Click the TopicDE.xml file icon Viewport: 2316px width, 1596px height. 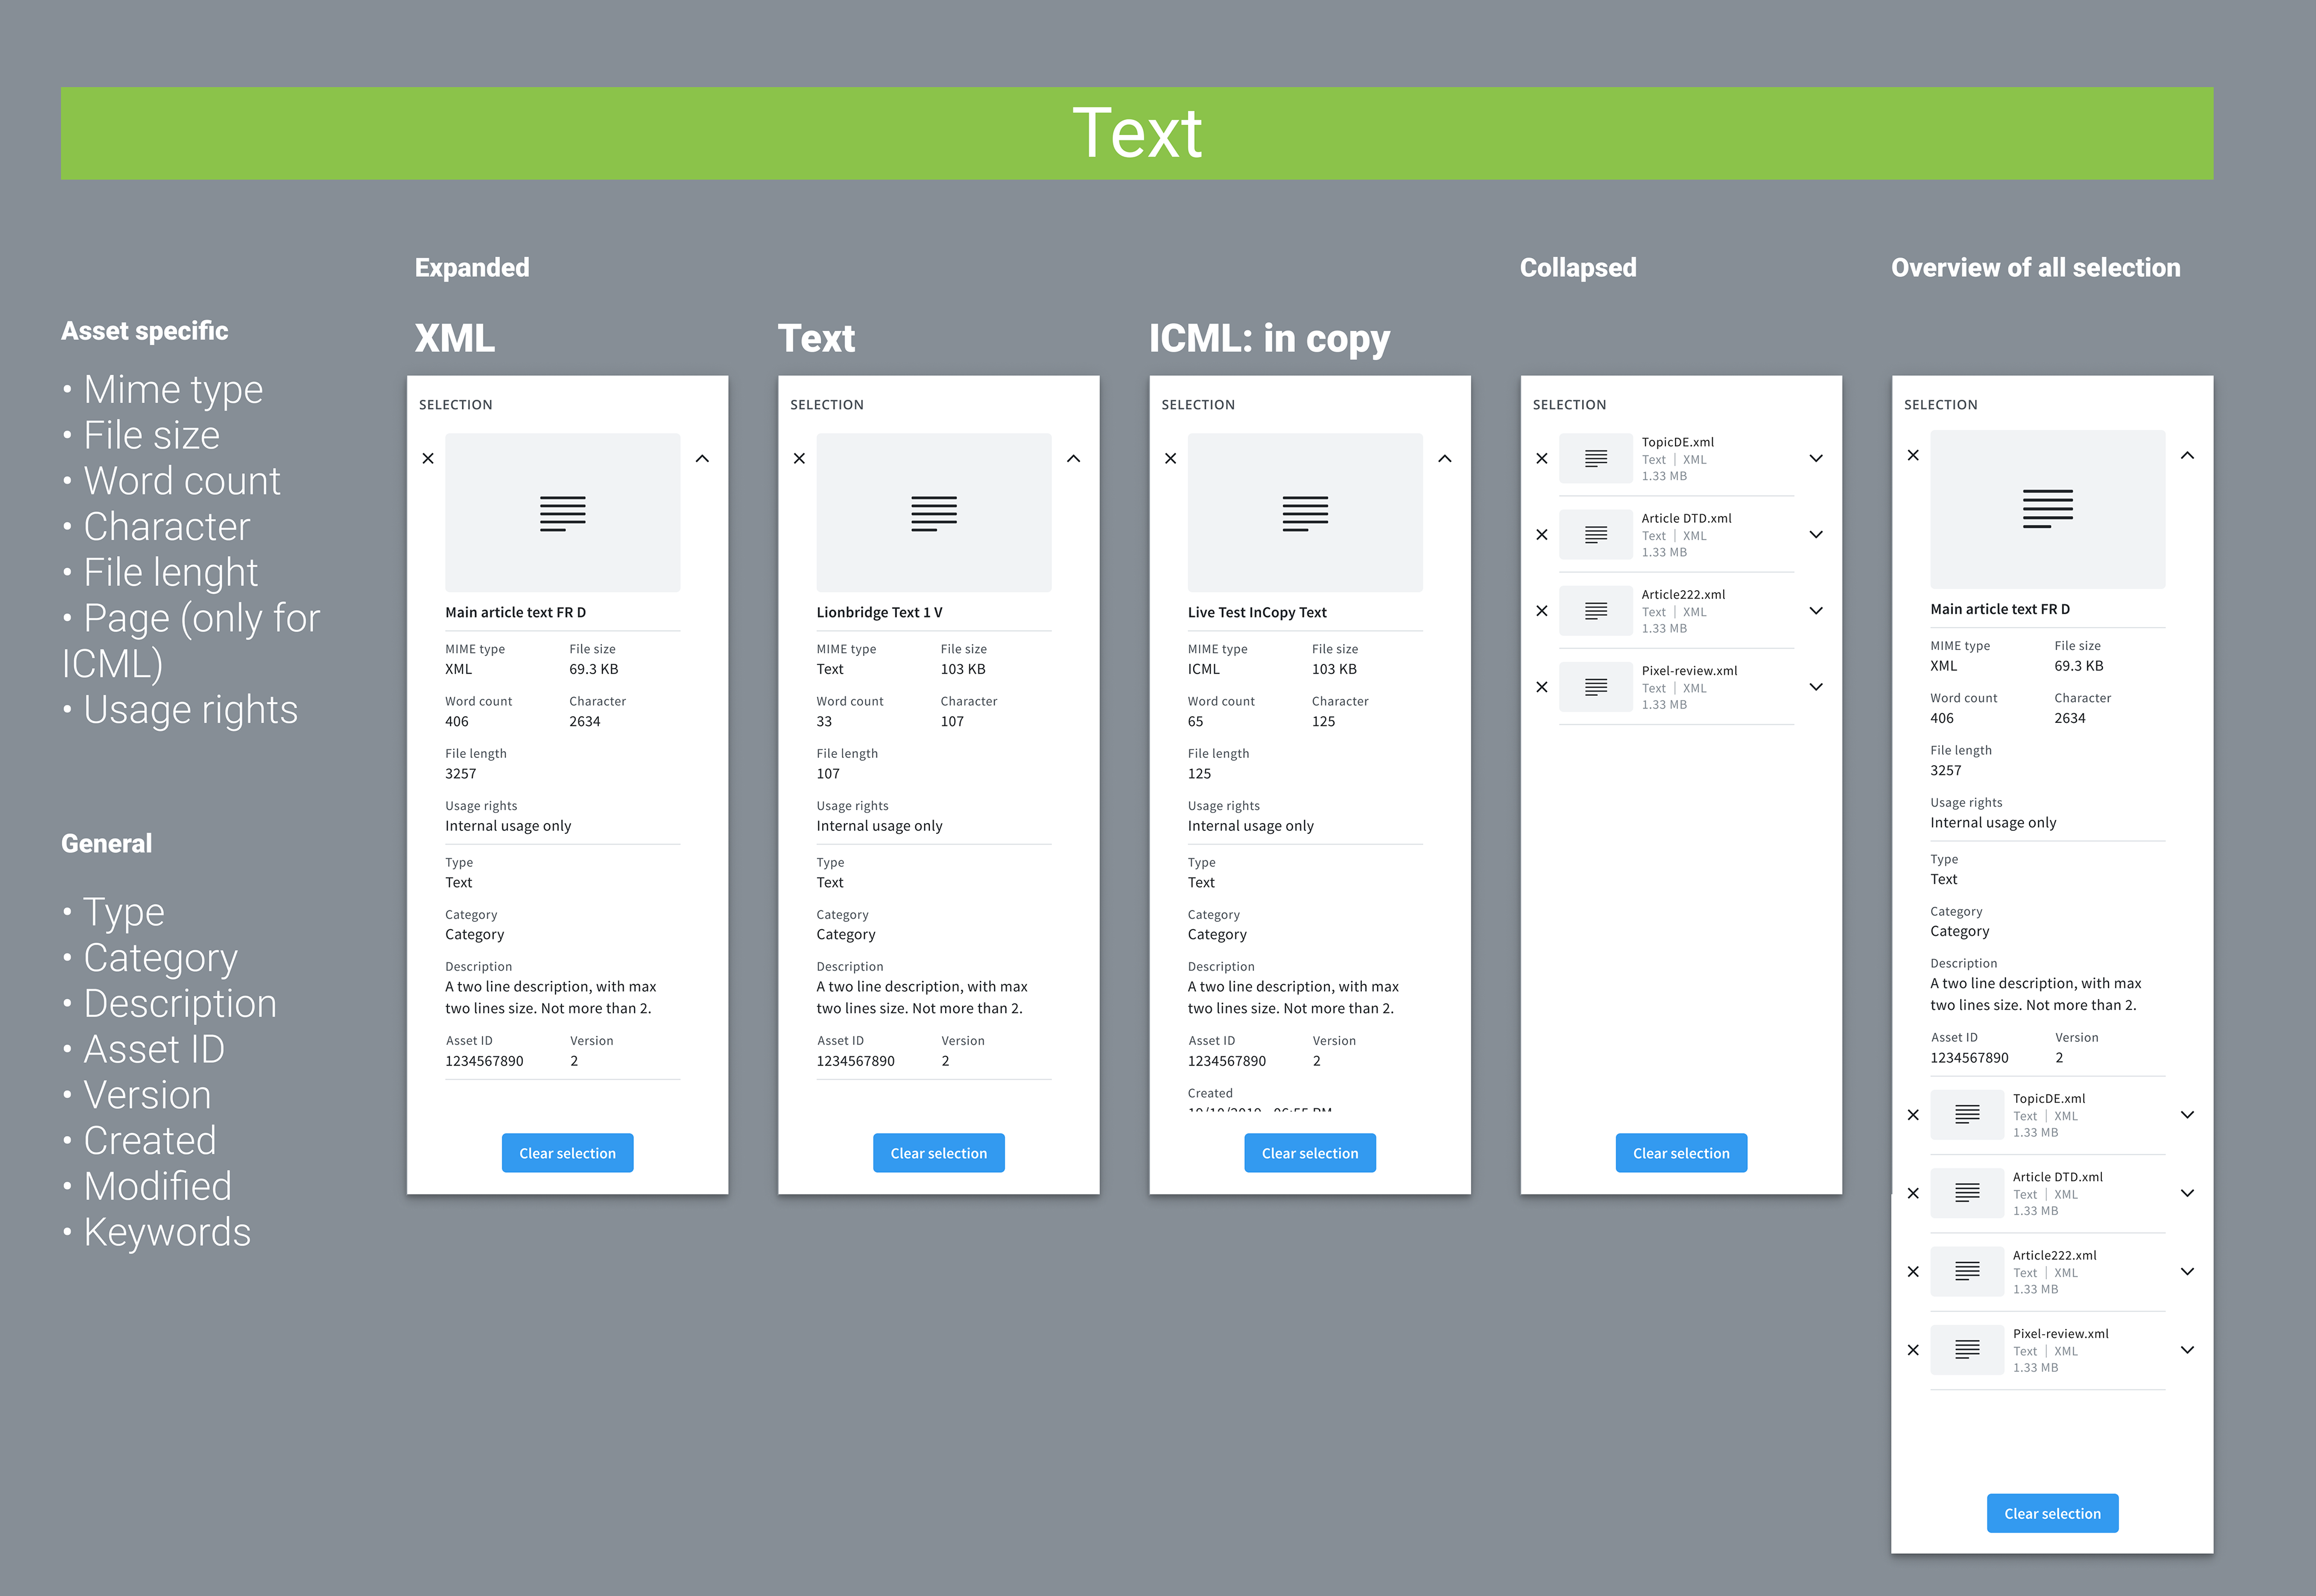1595,458
